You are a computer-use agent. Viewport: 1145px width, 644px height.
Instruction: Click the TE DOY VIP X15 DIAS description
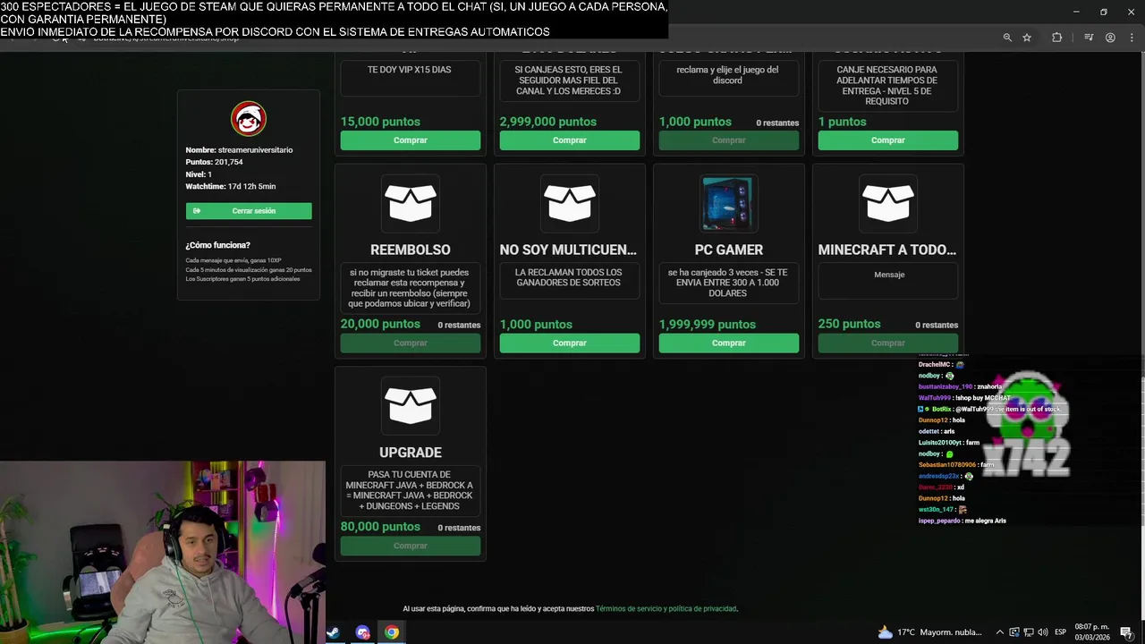coord(410,70)
